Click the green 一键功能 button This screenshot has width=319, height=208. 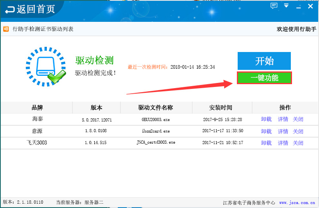264,78
